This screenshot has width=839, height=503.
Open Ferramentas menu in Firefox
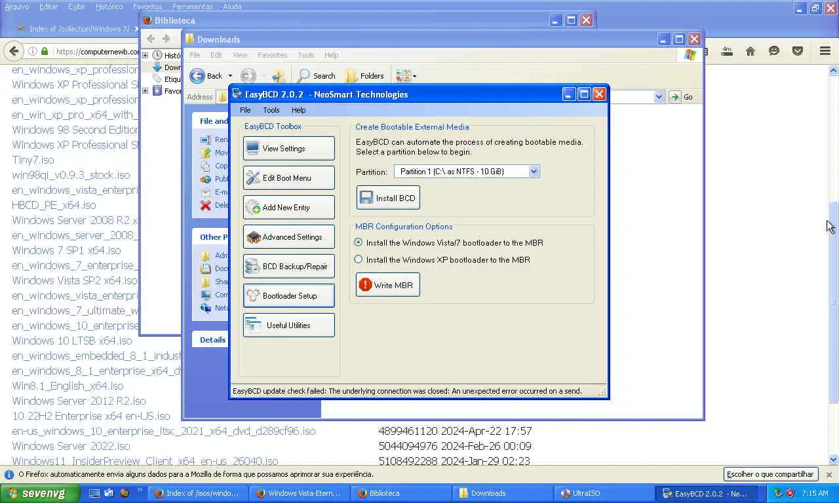(192, 7)
